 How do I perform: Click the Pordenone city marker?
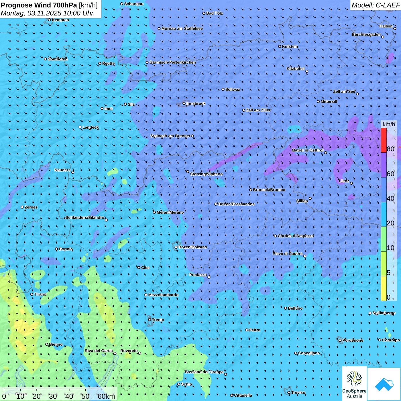point(340,340)
